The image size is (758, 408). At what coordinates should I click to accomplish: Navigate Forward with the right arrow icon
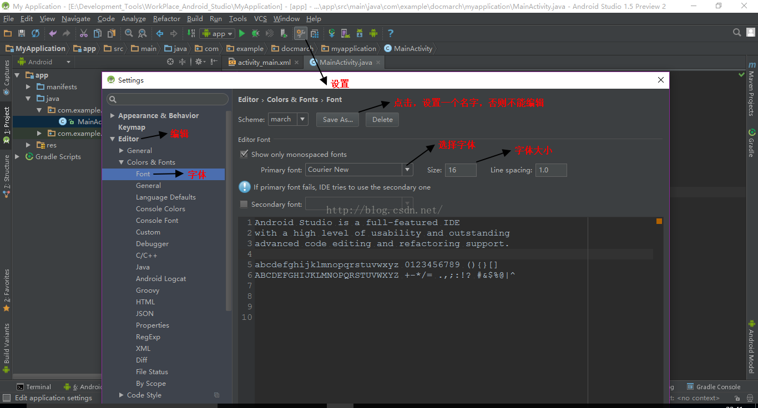174,33
